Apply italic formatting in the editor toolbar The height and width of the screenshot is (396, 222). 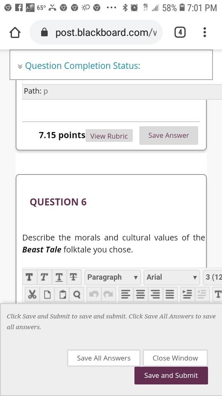tap(44, 277)
